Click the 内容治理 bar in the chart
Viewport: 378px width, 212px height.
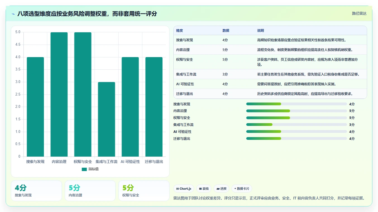click(59, 94)
